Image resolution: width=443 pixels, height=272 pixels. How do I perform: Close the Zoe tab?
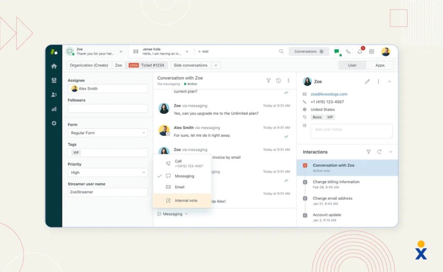121,51
